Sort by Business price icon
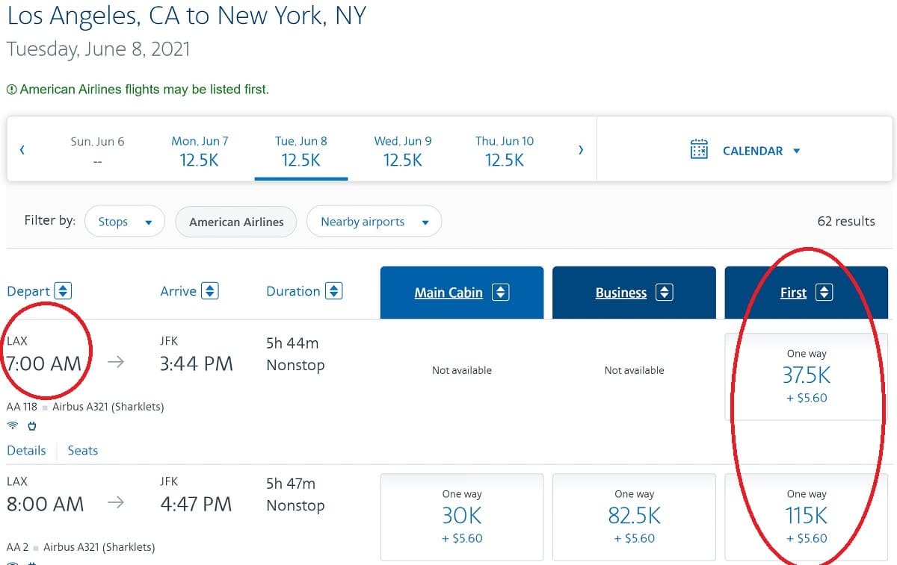The image size is (897, 565). click(x=664, y=293)
